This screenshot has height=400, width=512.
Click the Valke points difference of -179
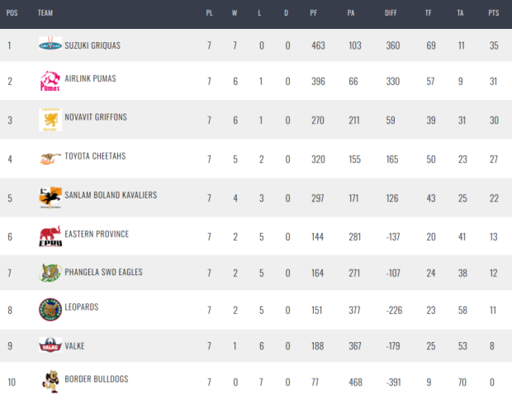point(393,345)
